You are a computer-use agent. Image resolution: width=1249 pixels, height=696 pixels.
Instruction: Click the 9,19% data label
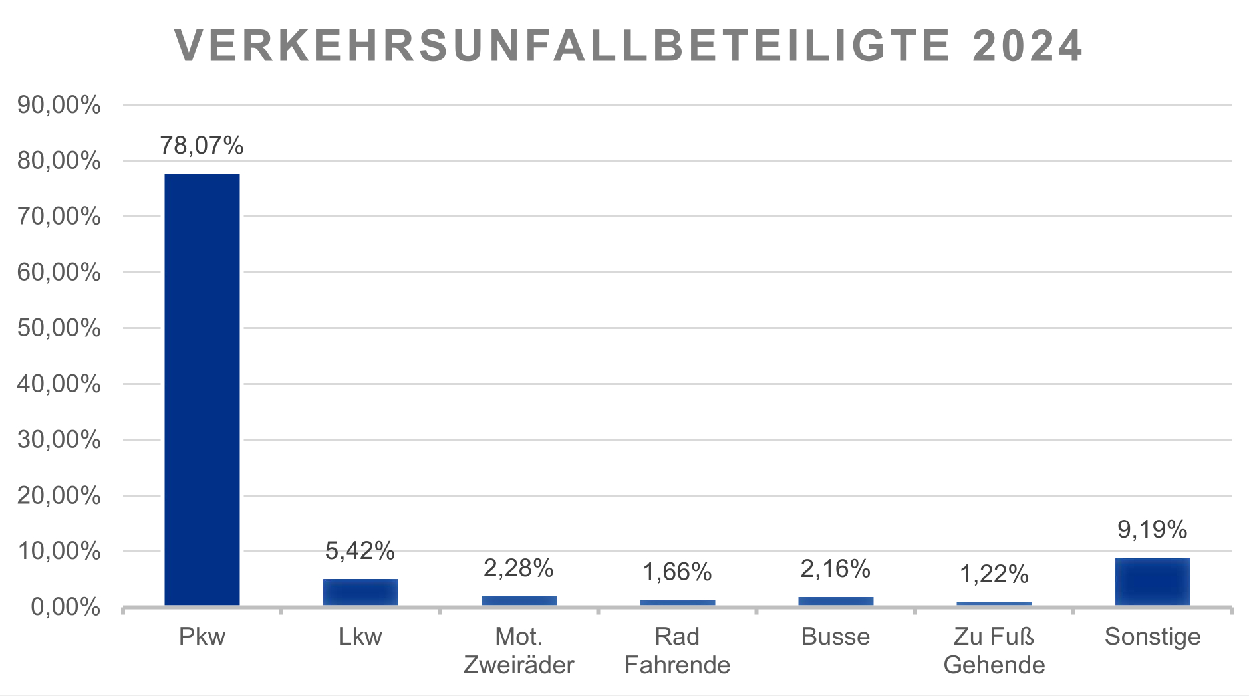pos(1152,529)
